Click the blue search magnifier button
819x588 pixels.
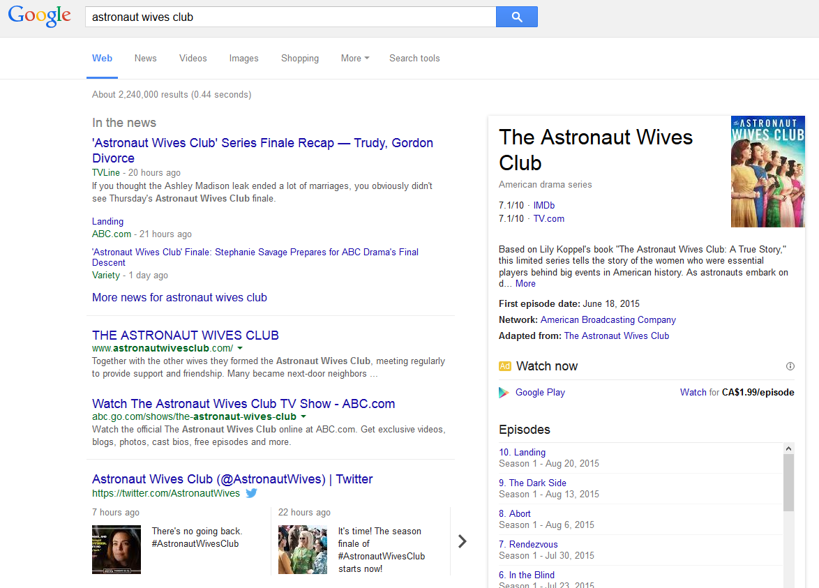point(516,17)
